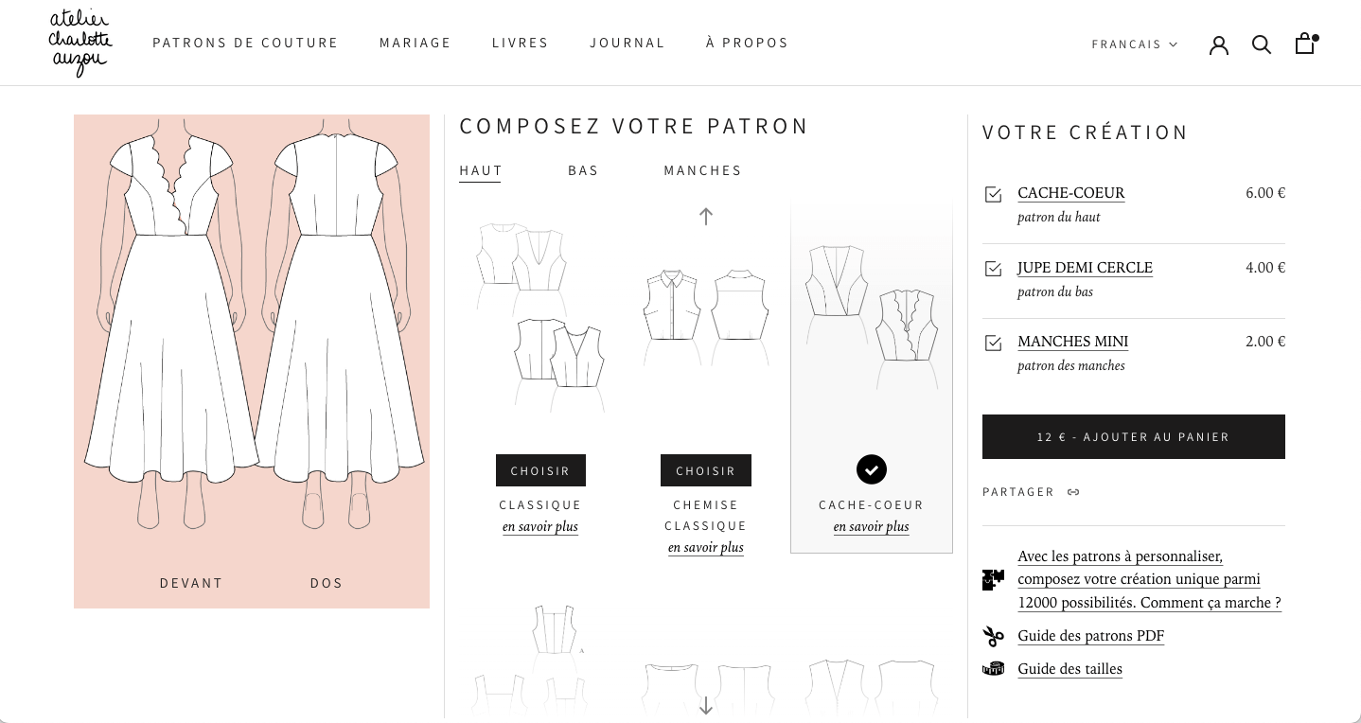Click Choisir under Classique pattern
The image size is (1361, 723).
pyautogui.click(x=540, y=470)
